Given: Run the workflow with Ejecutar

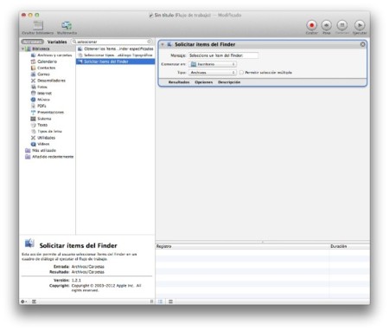Looking at the screenshot, I should (360, 25).
